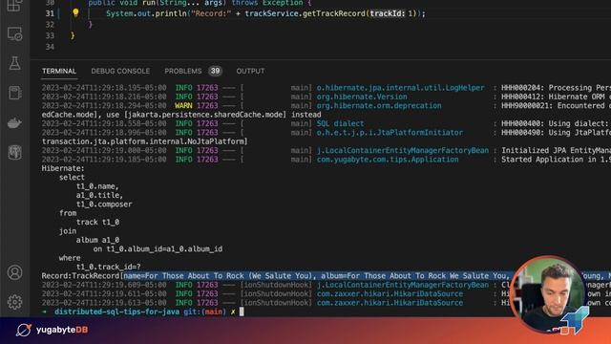
Task: Click 'getTrackRecord' in the code line
Action: pos(334,13)
